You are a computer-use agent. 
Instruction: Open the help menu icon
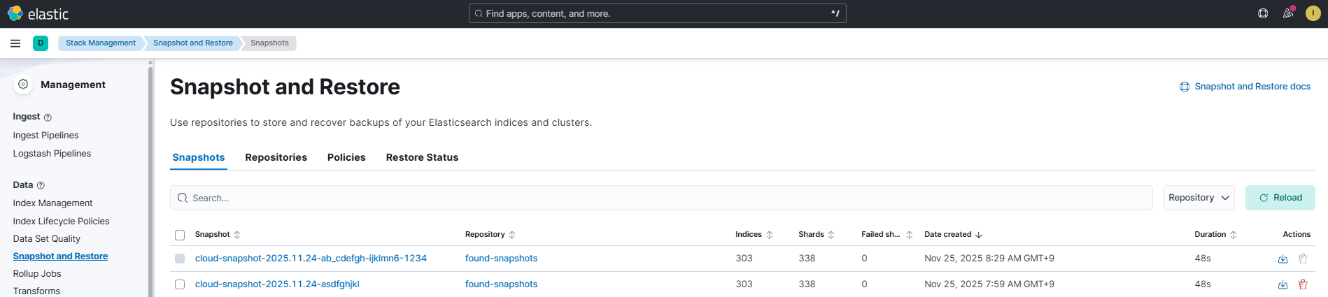point(1263,13)
